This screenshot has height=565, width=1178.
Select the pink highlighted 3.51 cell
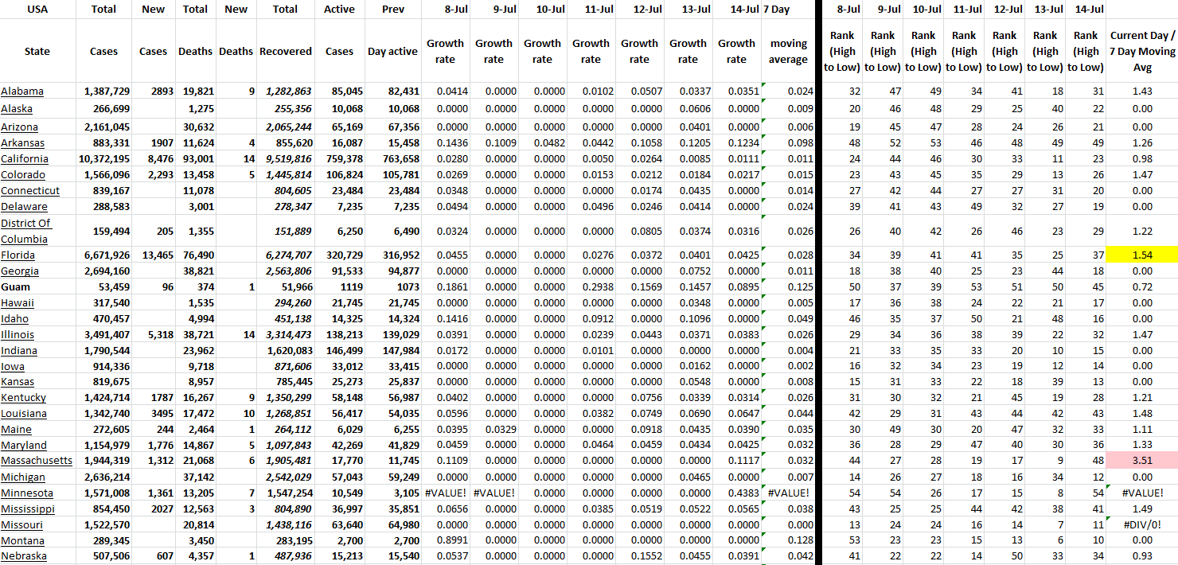[1141, 461]
